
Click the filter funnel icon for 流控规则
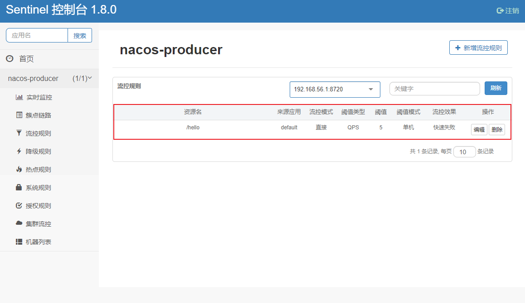19,133
